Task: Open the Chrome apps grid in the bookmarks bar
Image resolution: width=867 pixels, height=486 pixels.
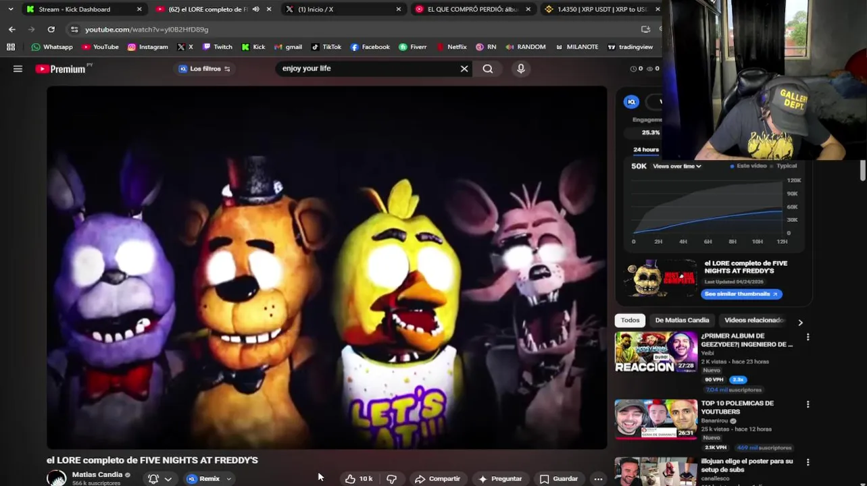Action: 11,47
